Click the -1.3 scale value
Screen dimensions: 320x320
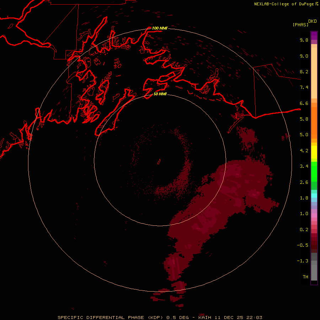303,261
